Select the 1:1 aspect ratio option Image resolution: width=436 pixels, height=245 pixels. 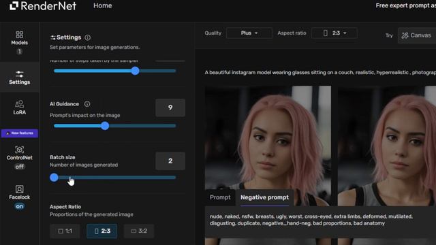(x=65, y=231)
